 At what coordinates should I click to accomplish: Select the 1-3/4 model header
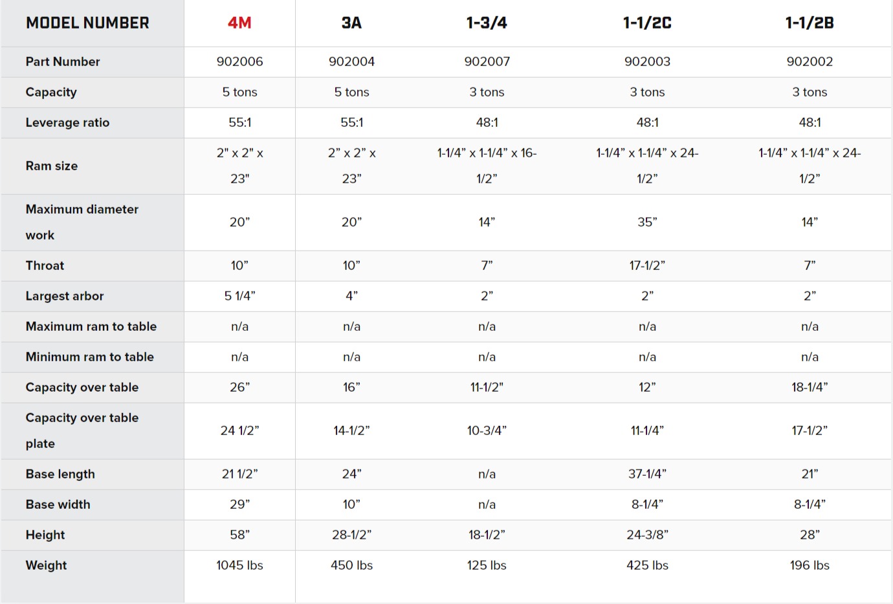[x=487, y=23]
